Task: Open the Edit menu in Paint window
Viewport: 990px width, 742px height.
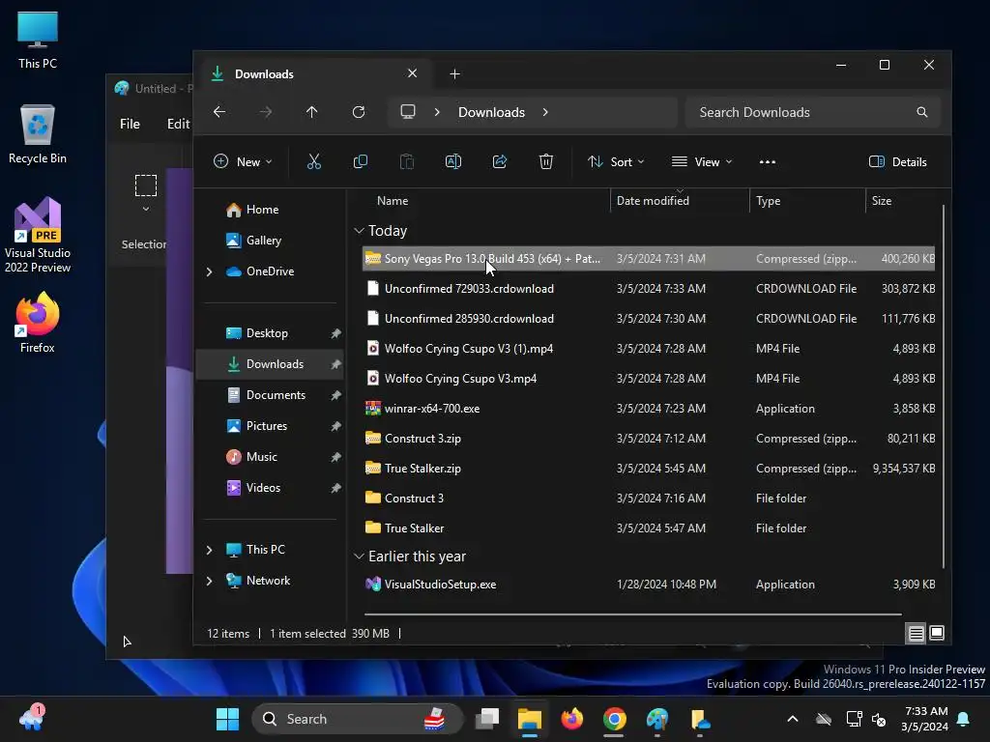Action: point(178,125)
